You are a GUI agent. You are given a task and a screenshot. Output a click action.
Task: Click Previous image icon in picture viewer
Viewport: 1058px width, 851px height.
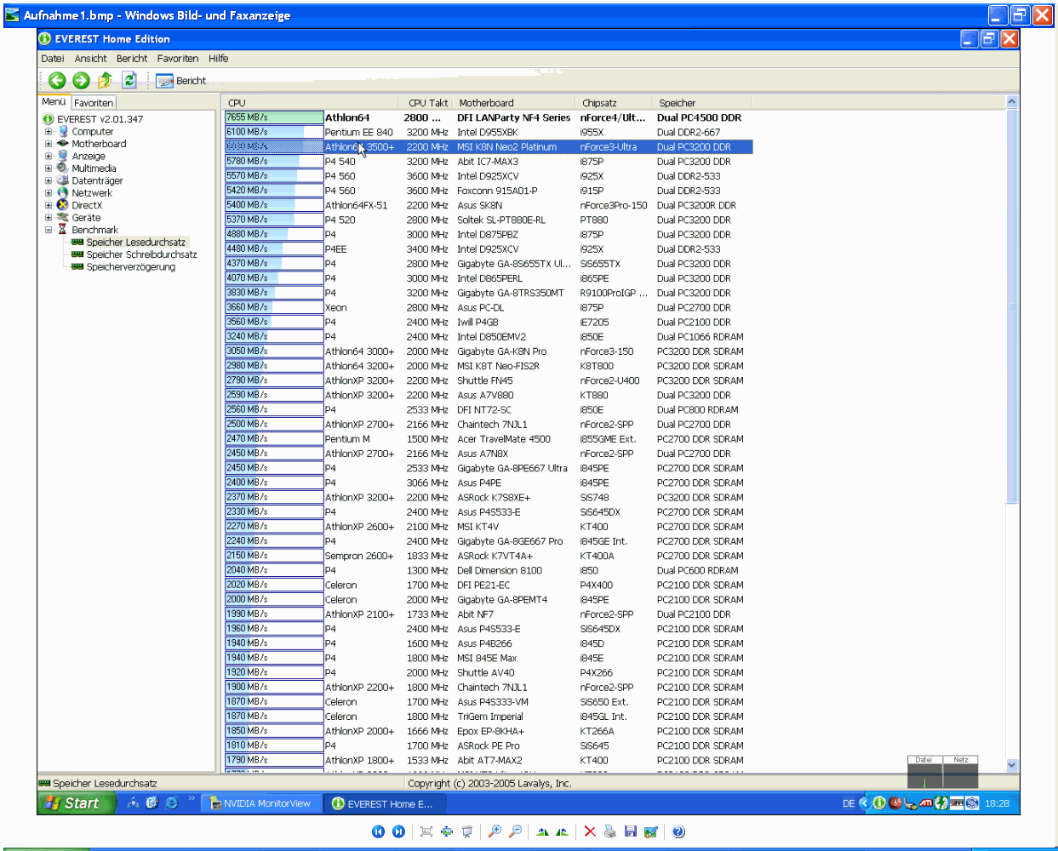tap(378, 831)
